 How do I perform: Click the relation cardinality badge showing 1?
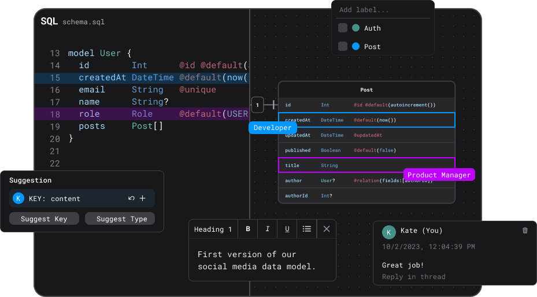coord(258,105)
